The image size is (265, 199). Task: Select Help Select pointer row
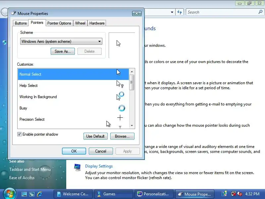pos(73,86)
